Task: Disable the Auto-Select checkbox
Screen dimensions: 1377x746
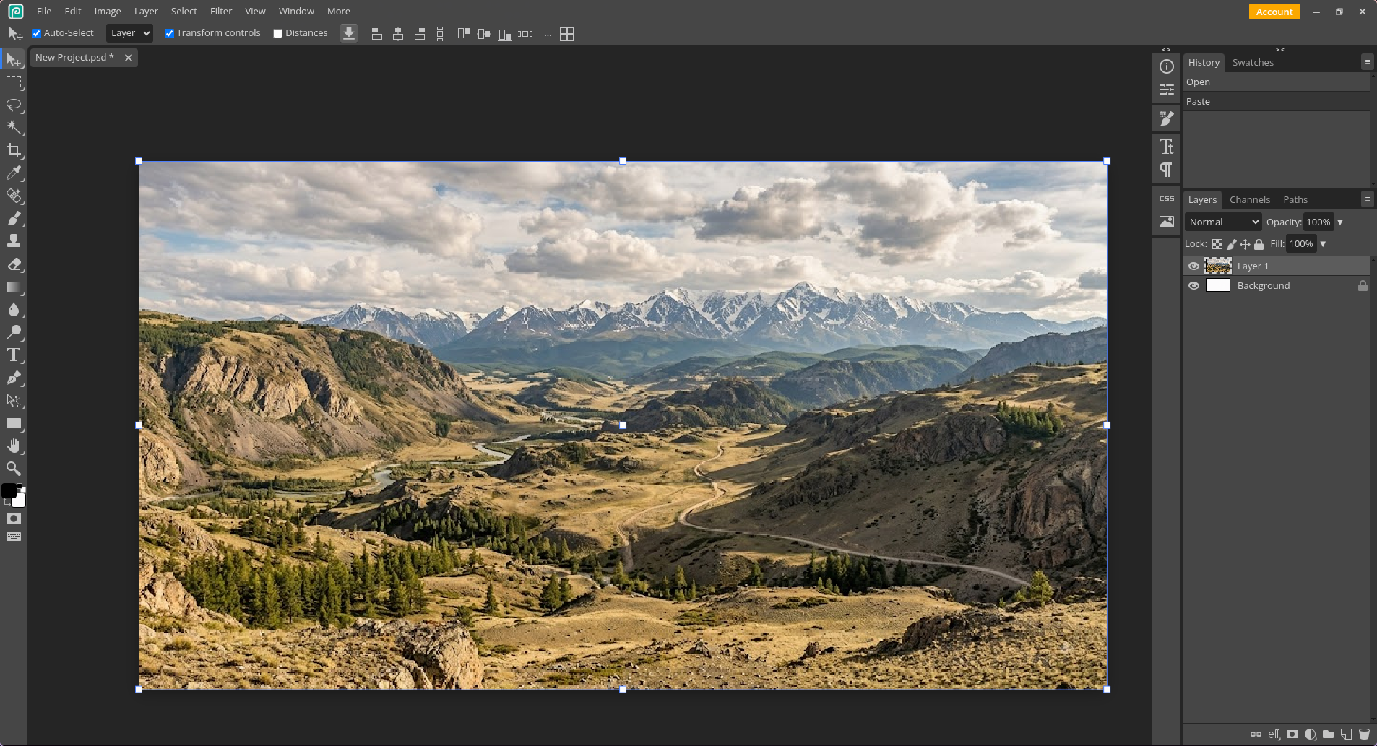Action: [36, 33]
